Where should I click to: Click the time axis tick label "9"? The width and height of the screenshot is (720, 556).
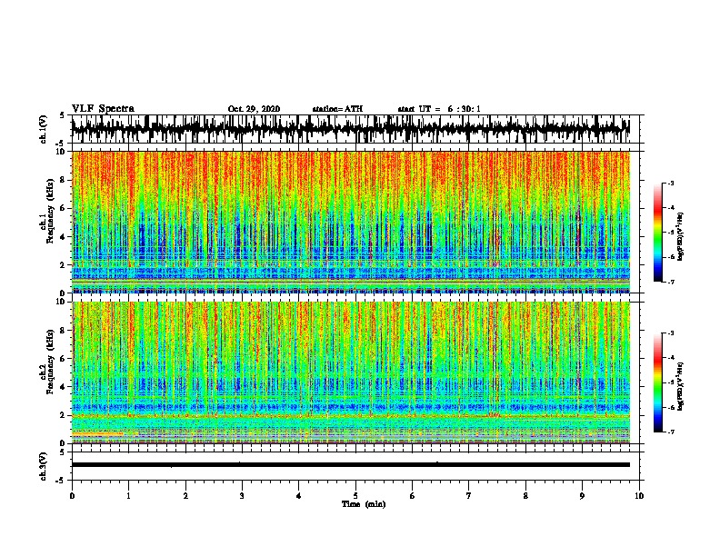pos(582,496)
